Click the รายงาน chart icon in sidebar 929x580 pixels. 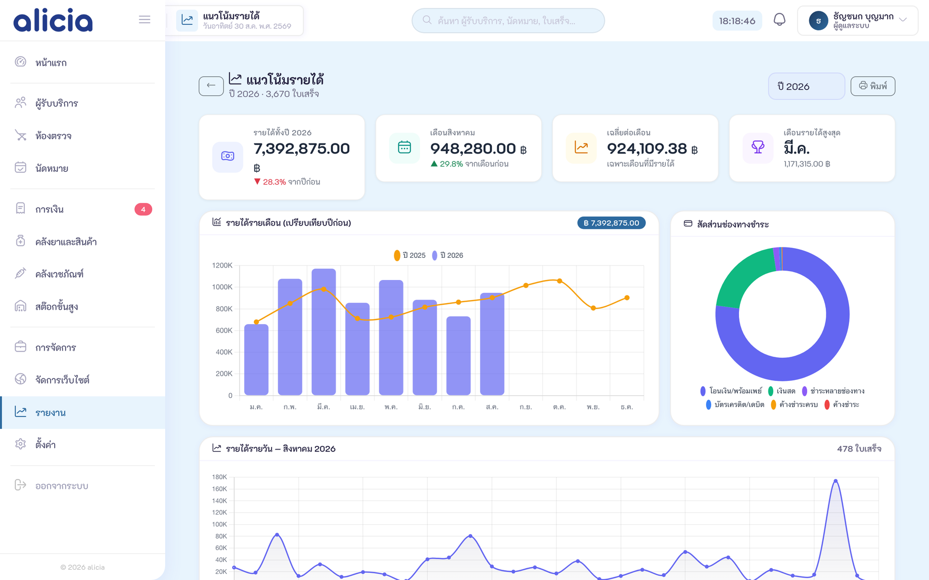coord(21,411)
